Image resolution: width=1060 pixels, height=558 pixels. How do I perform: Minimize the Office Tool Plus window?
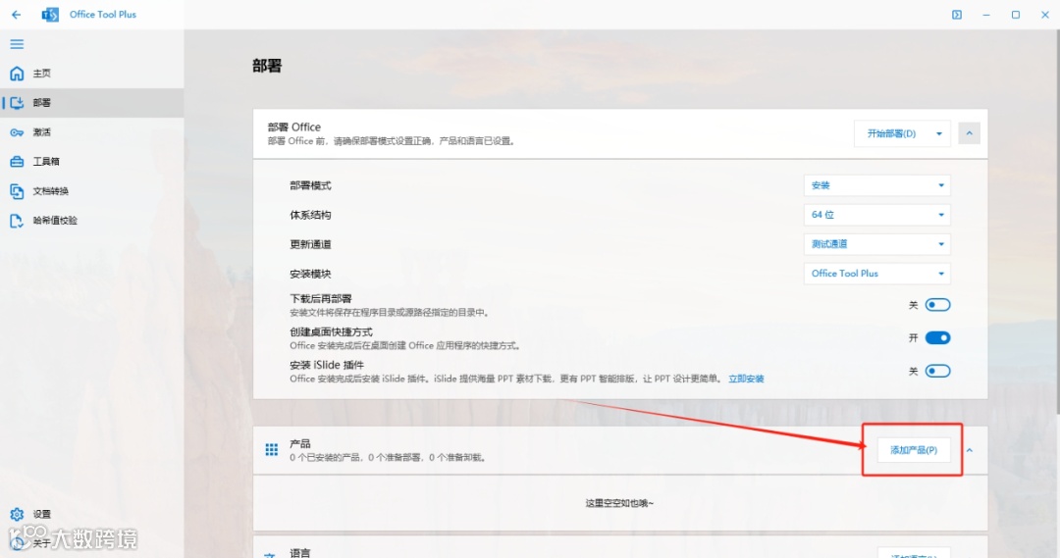(x=986, y=14)
